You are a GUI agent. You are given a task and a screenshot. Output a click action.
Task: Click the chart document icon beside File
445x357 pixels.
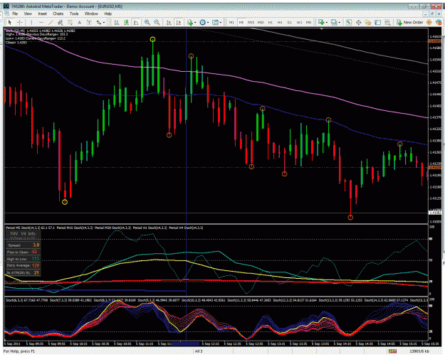6,14
